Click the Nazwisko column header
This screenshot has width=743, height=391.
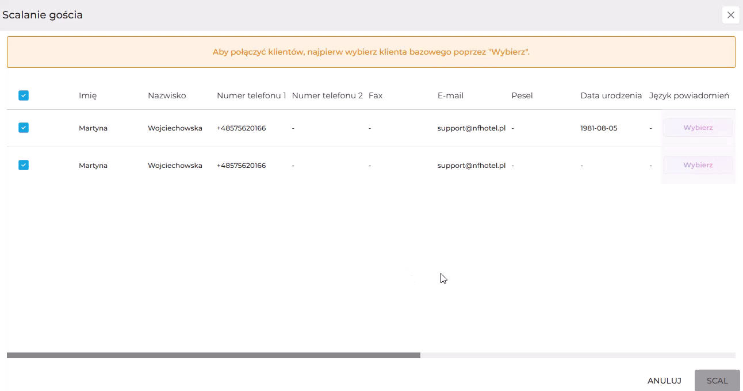(167, 95)
